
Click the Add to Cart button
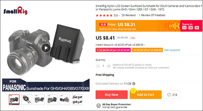coord(145,95)
